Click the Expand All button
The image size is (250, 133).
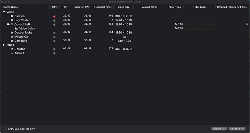click(x=219, y=129)
